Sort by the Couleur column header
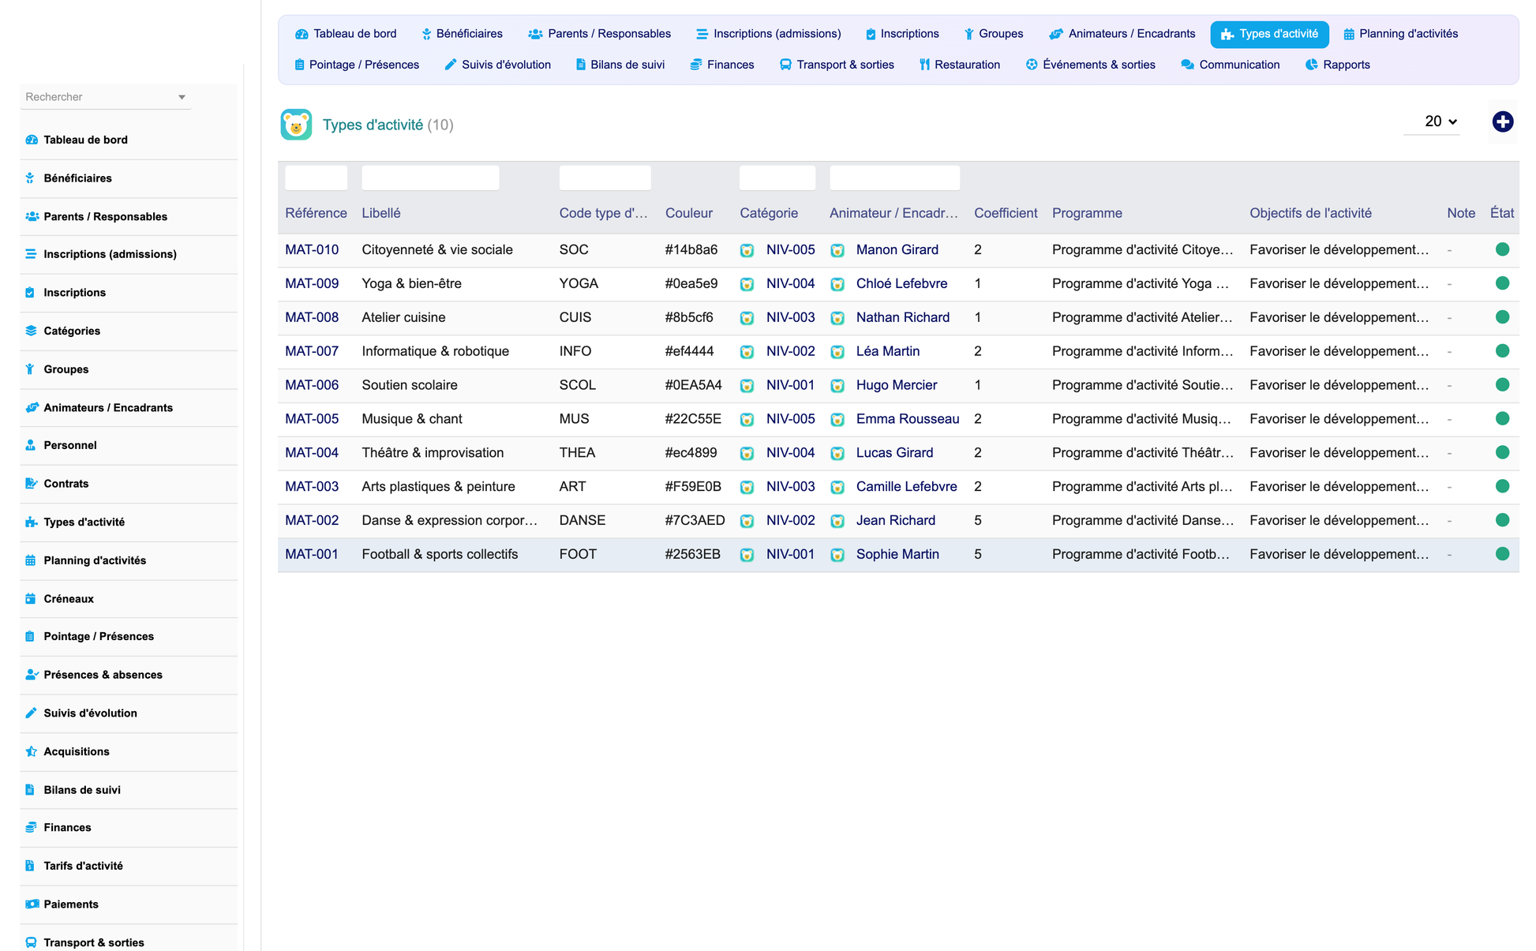The width and height of the screenshot is (1536, 951). pos(688,213)
